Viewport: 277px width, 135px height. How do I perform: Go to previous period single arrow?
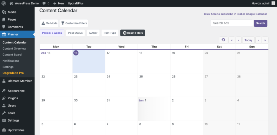tap(239, 40)
